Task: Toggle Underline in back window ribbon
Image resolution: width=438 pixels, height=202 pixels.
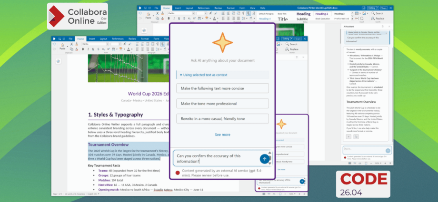Action: (179, 19)
